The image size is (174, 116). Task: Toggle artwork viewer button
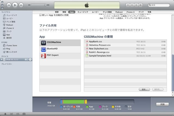coord(24,114)
